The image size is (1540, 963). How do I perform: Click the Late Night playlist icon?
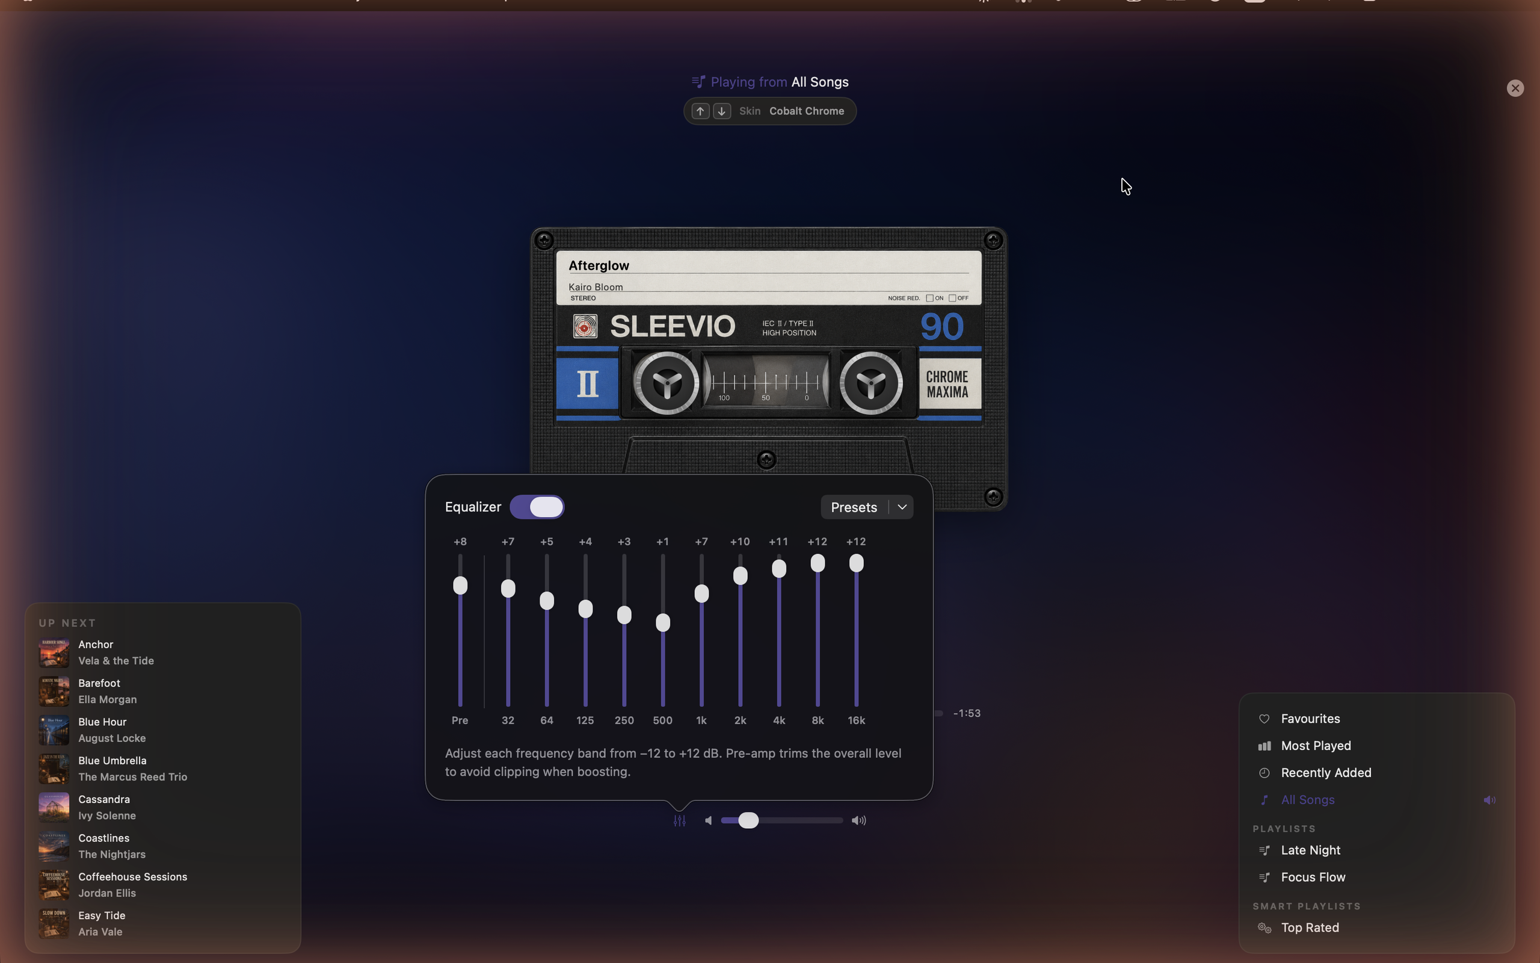tap(1264, 851)
